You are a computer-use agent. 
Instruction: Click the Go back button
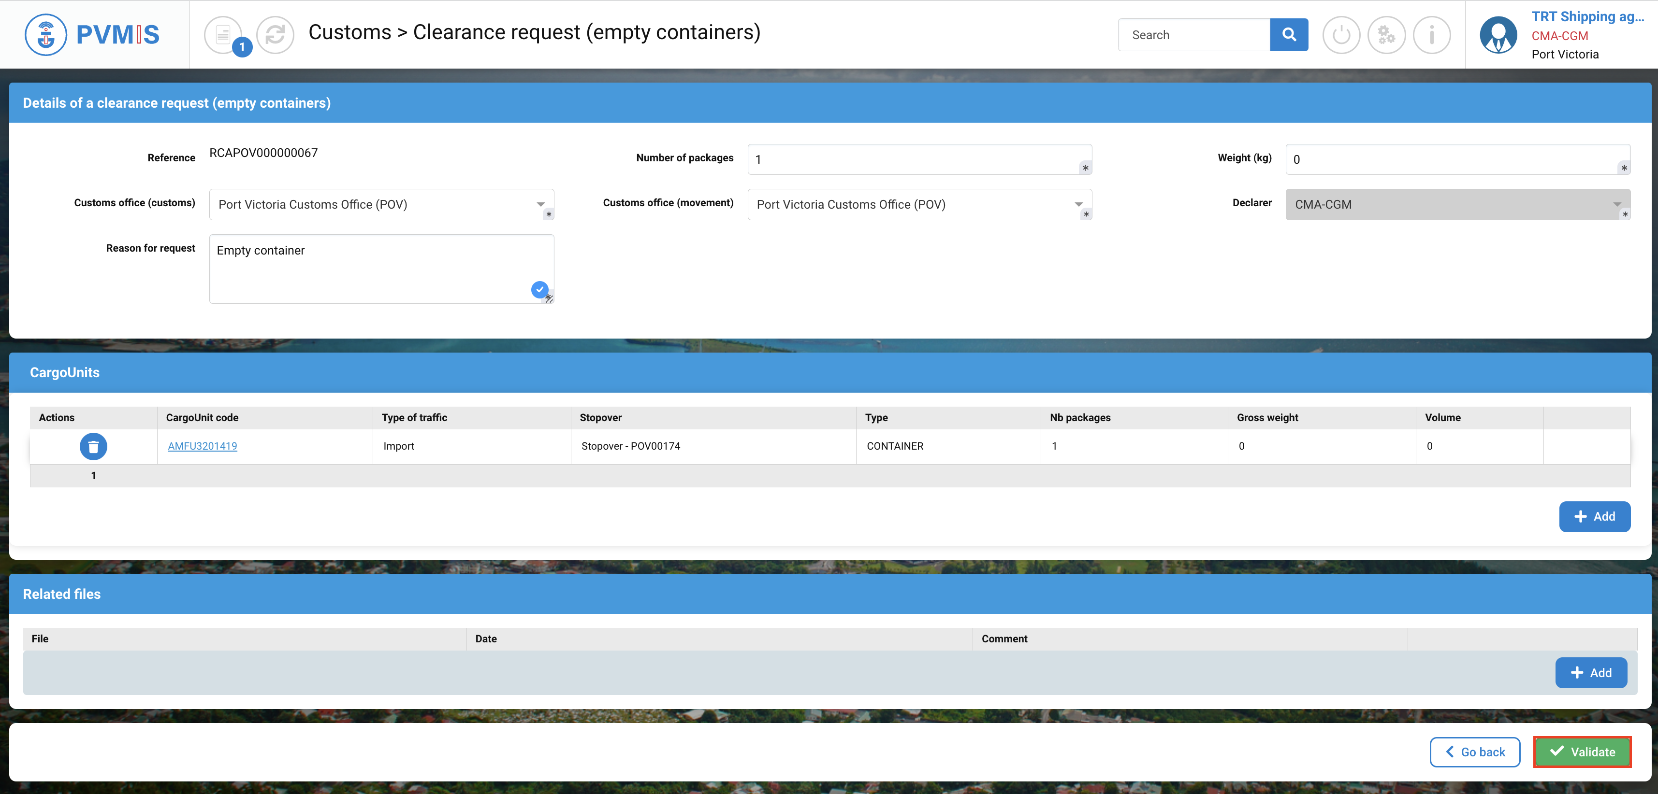(1475, 752)
